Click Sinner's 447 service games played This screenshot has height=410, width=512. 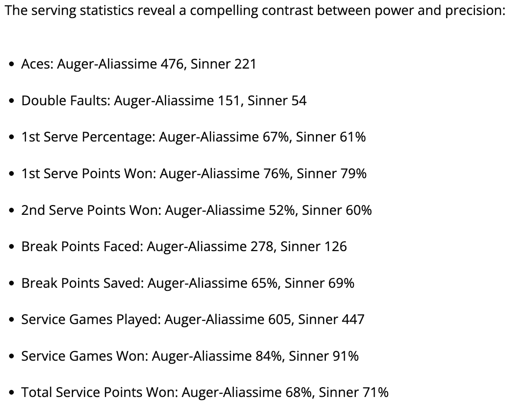click(x=353, y=319)
